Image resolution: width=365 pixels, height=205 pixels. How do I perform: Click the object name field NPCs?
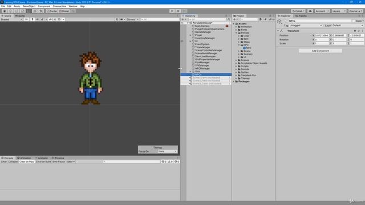(319, 21)
